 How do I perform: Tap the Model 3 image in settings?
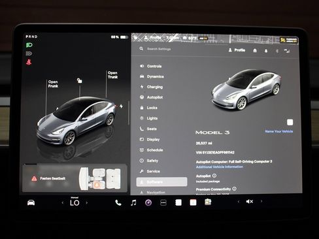point(246,89)
